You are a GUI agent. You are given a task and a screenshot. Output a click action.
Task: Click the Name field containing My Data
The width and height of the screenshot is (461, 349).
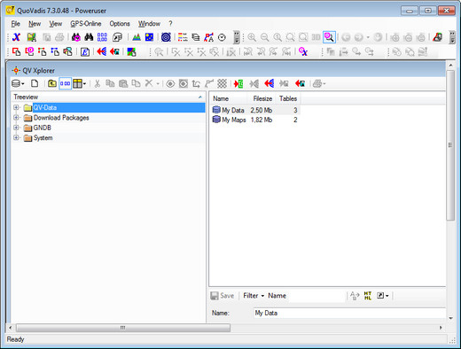350,313
